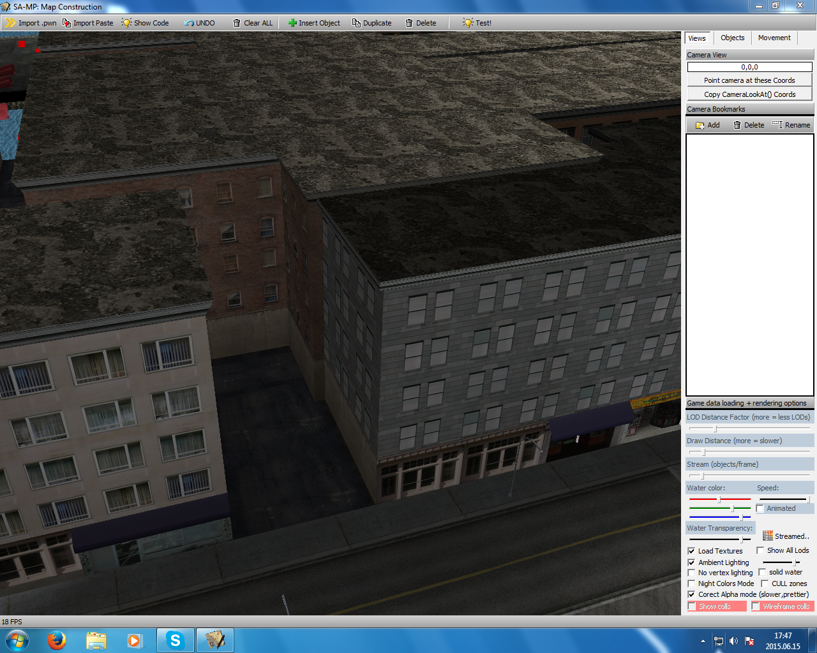Launch Firefox from the taskbar
The height and width of the screenshot is (653, 817).
click(57, 640)
